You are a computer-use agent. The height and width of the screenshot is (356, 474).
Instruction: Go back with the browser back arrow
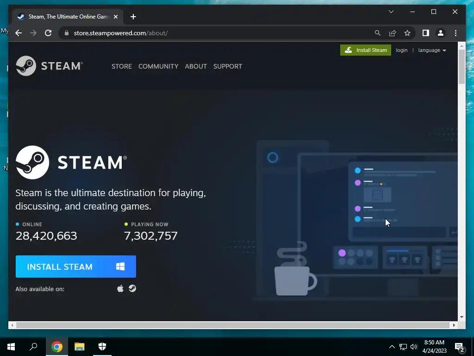point(19,33)
